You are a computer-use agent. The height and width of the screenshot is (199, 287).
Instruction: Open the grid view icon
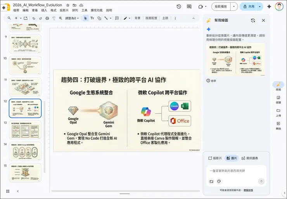[8, 191]
